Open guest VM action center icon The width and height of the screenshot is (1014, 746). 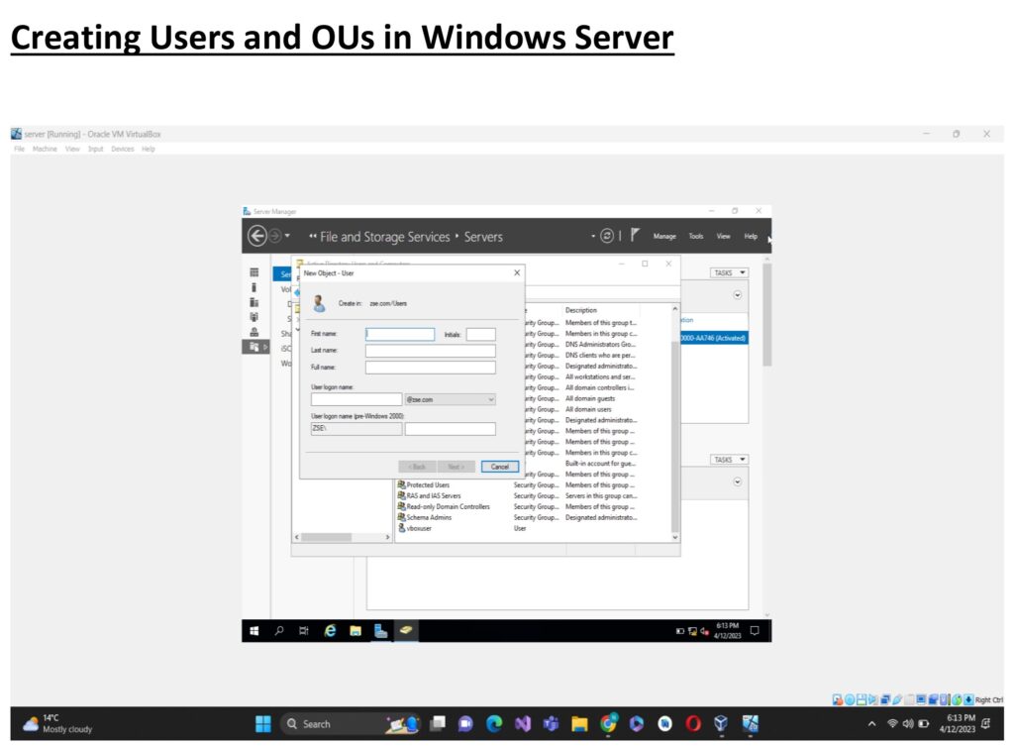point(754,631)
